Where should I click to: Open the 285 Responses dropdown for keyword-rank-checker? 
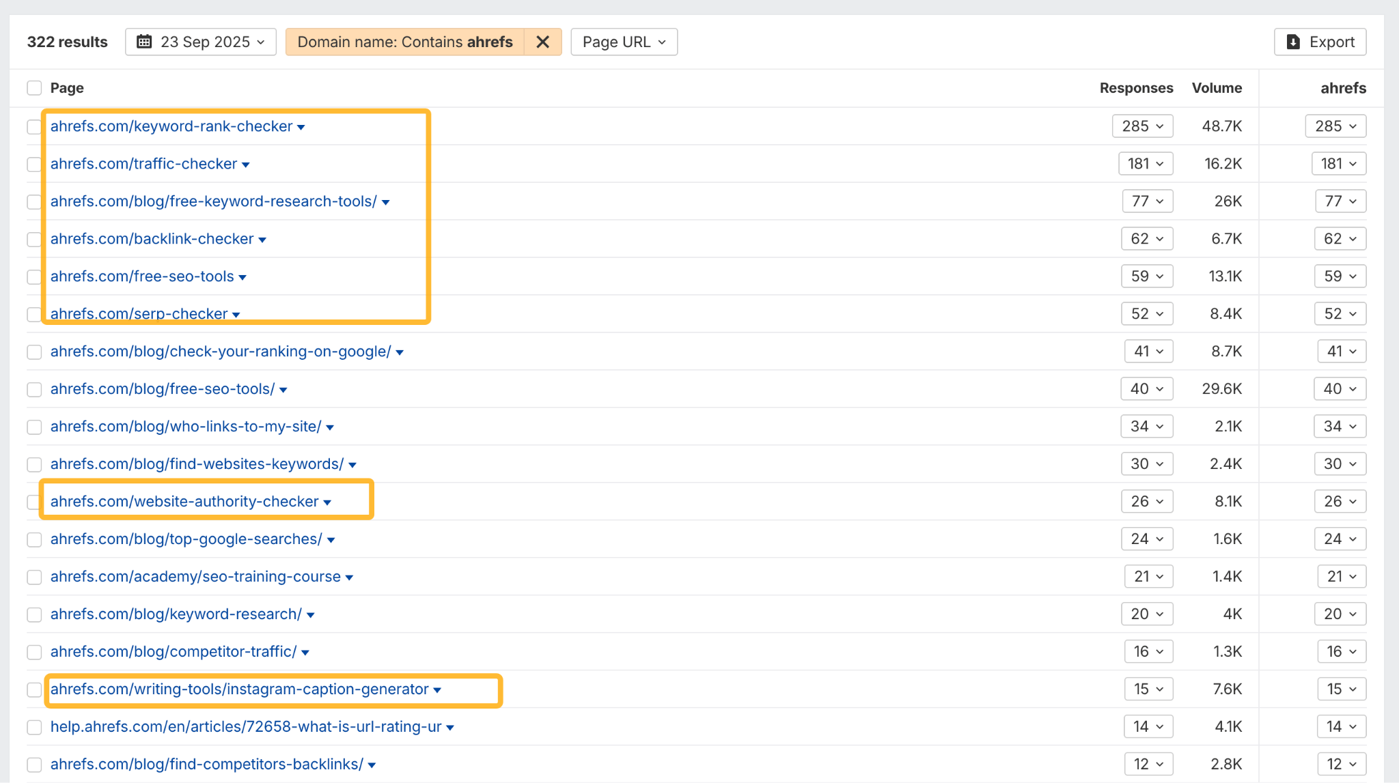pyautogui.click(x=1142, y=126)
